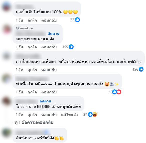Open first commenter's blurred profile picture
The image size is (146, 143).
[x=6, y=7]
